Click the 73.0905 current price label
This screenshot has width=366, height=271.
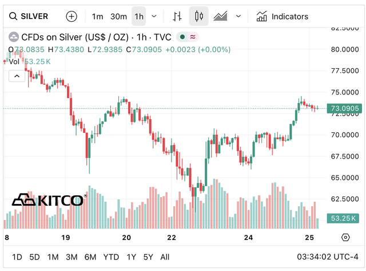tap(344, 108)
